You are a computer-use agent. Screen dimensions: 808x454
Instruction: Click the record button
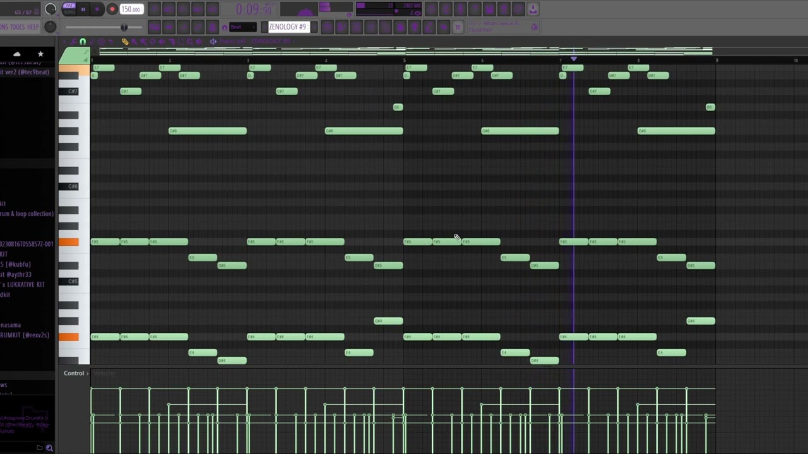coord(112,9)
